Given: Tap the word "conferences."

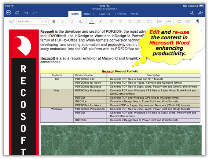Looking at the screenshot, I should coord(51,62).
